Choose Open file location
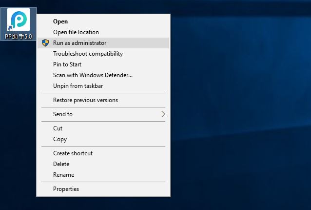Viewport: 311px width, 210px height. click(76, 32)
